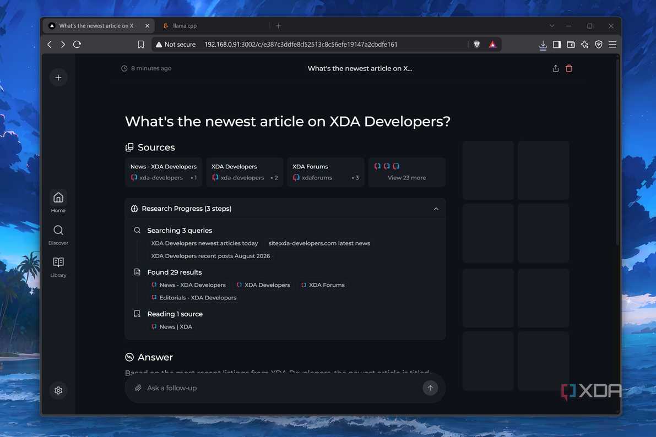Open a new browser tab

click(x=278, y=26)
